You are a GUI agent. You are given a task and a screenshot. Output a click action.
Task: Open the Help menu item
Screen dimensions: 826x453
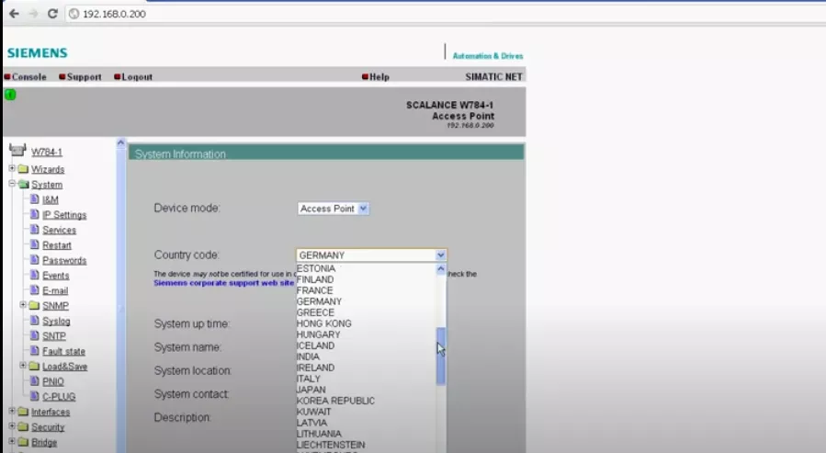click(x=379, y=77)
